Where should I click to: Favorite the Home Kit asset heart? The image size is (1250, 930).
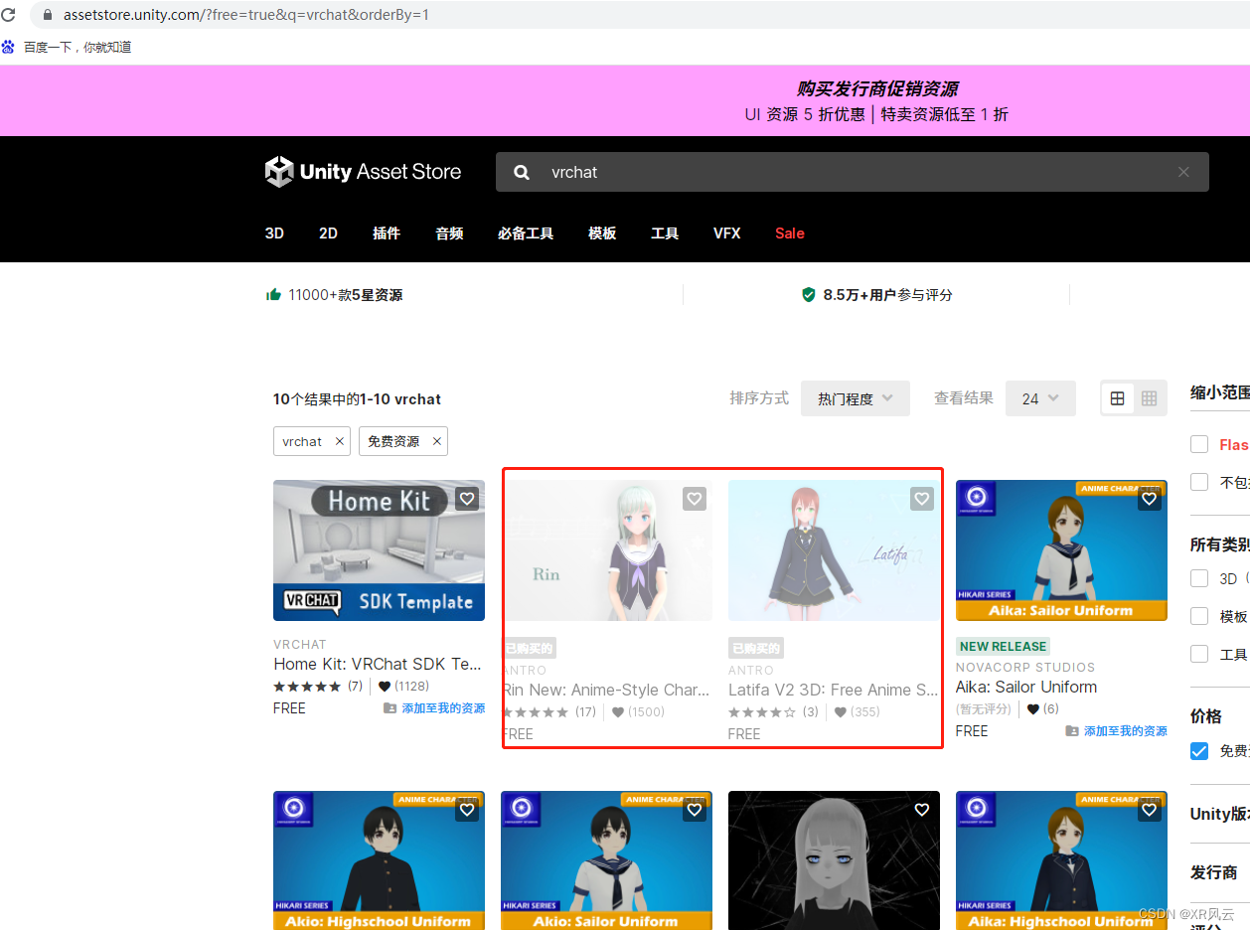click(x=467, y=499)
